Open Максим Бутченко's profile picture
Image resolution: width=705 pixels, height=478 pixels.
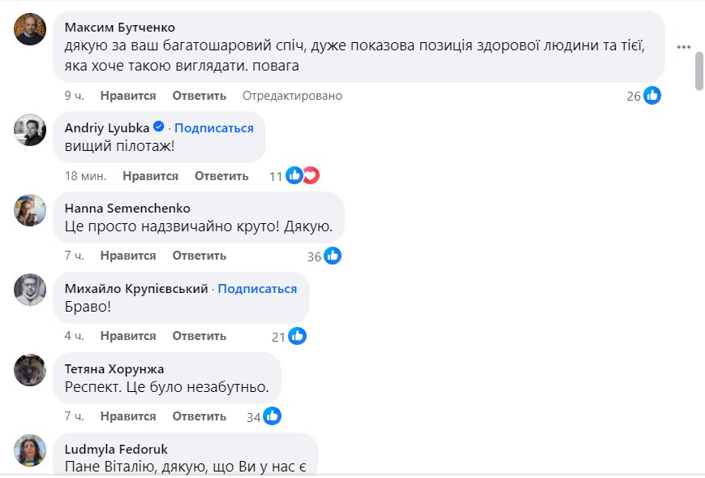(31, 29)
